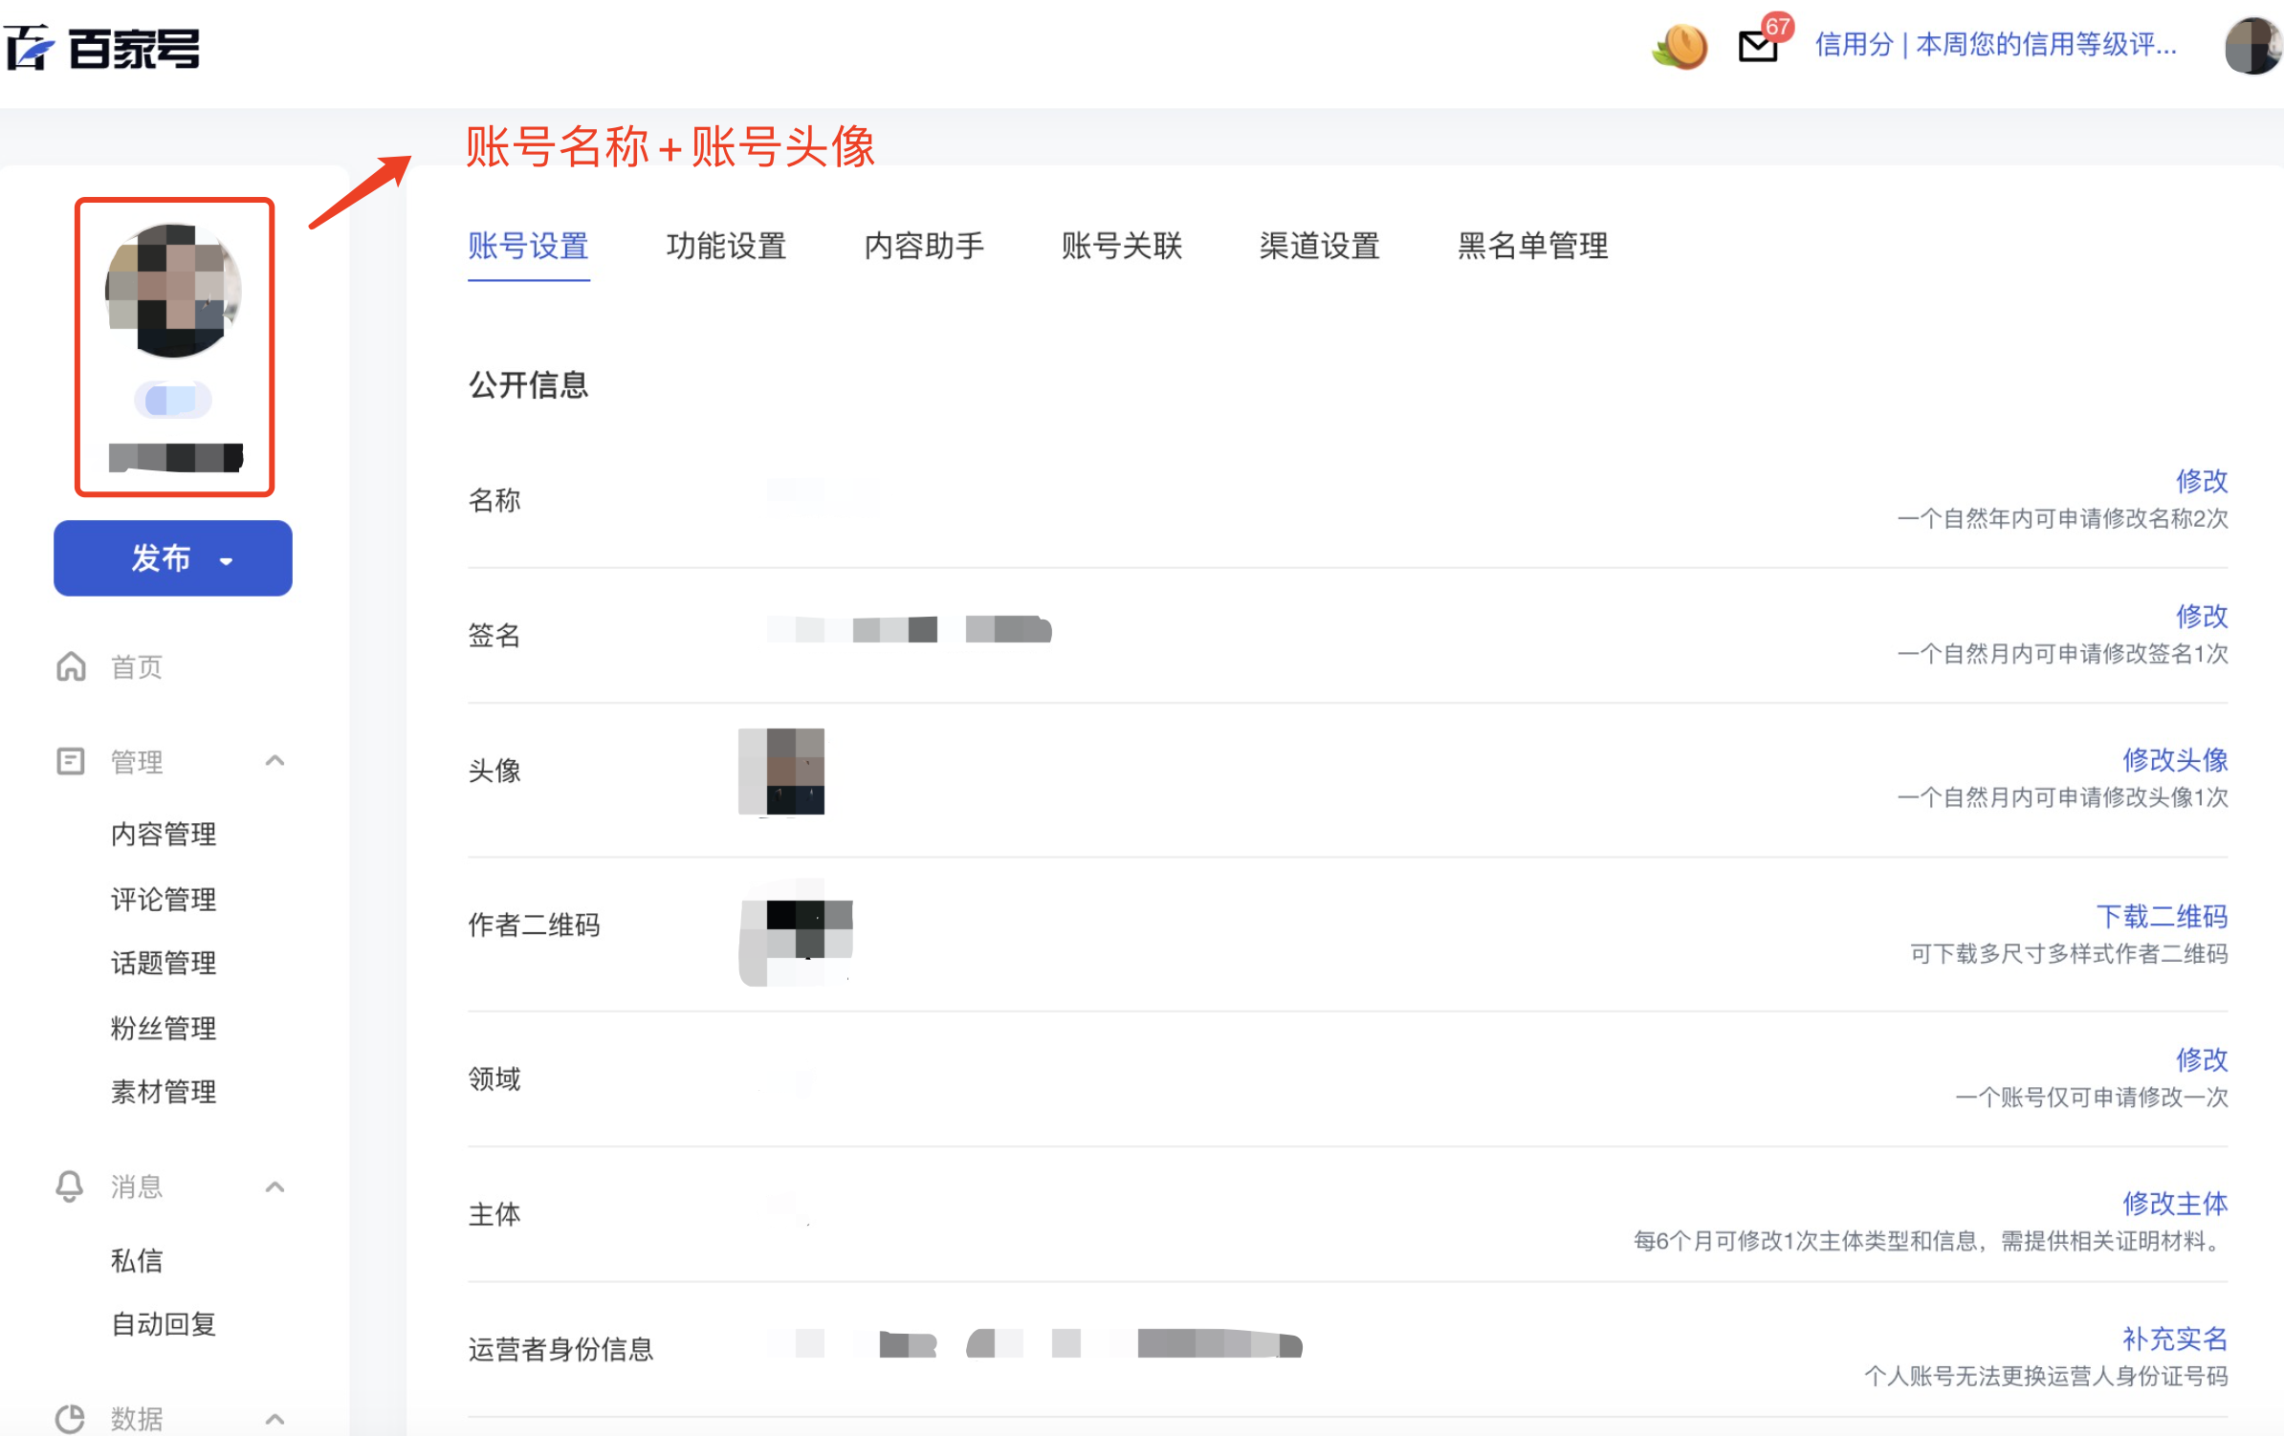This screenshot has width=2284, height=1436.
Task: Open the mail inbox envelope icon
Action: tap(1757, 46)
